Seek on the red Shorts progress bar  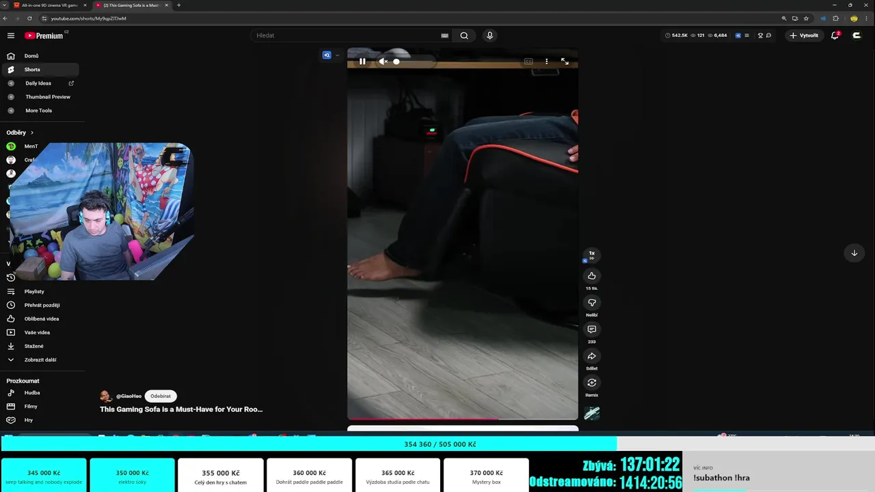point(463,418)
